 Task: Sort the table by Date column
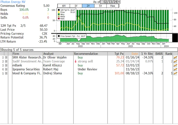(x=135, y=54)
